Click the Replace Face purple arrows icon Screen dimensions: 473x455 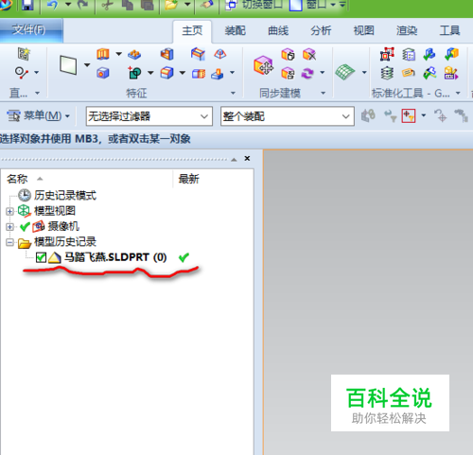point(307,74)
